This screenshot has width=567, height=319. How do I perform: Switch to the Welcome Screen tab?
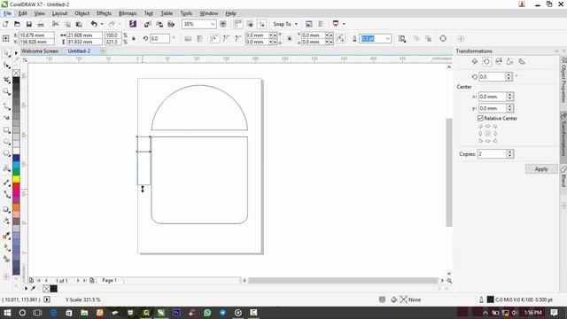pos(40,51)
